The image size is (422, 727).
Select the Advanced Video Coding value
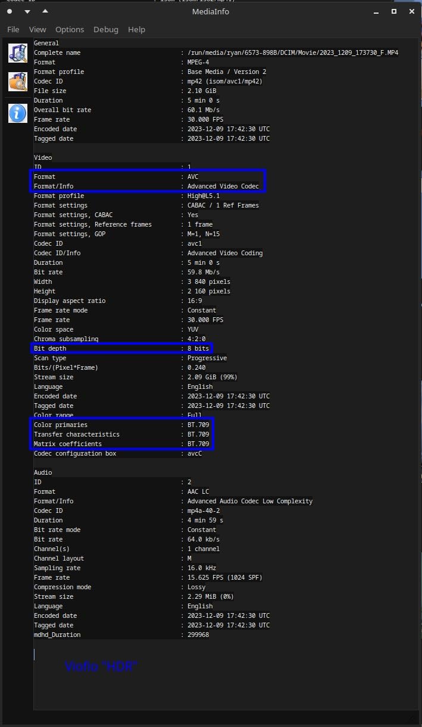click(225, 253)
